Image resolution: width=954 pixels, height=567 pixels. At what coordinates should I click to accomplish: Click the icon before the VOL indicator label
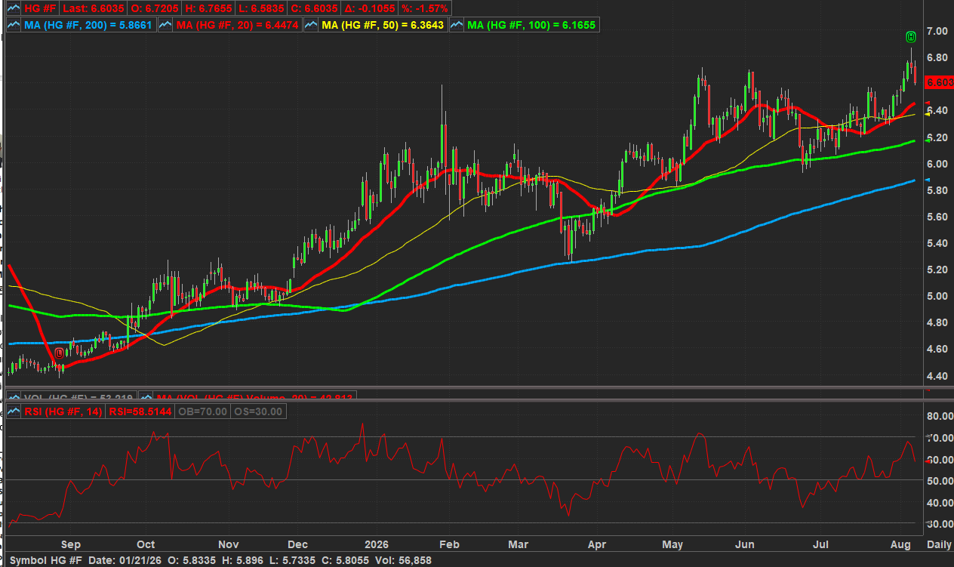[12, 397]
